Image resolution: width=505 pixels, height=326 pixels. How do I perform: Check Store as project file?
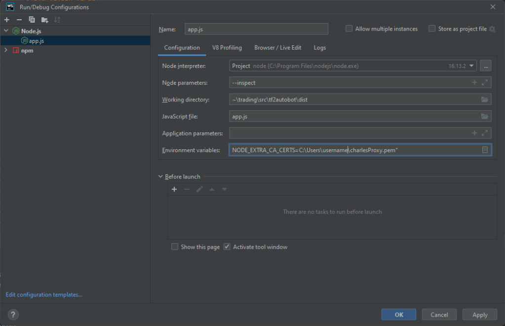(x=431, y=29)
